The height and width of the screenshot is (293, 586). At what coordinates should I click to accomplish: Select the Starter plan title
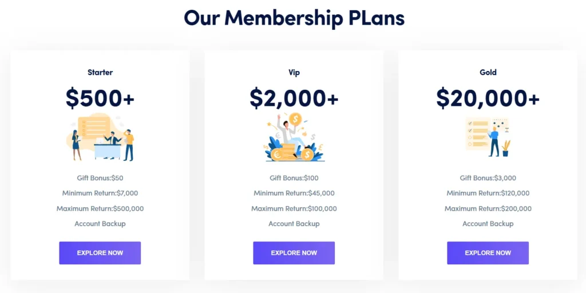pyautogui.click(x=100, y=73)
